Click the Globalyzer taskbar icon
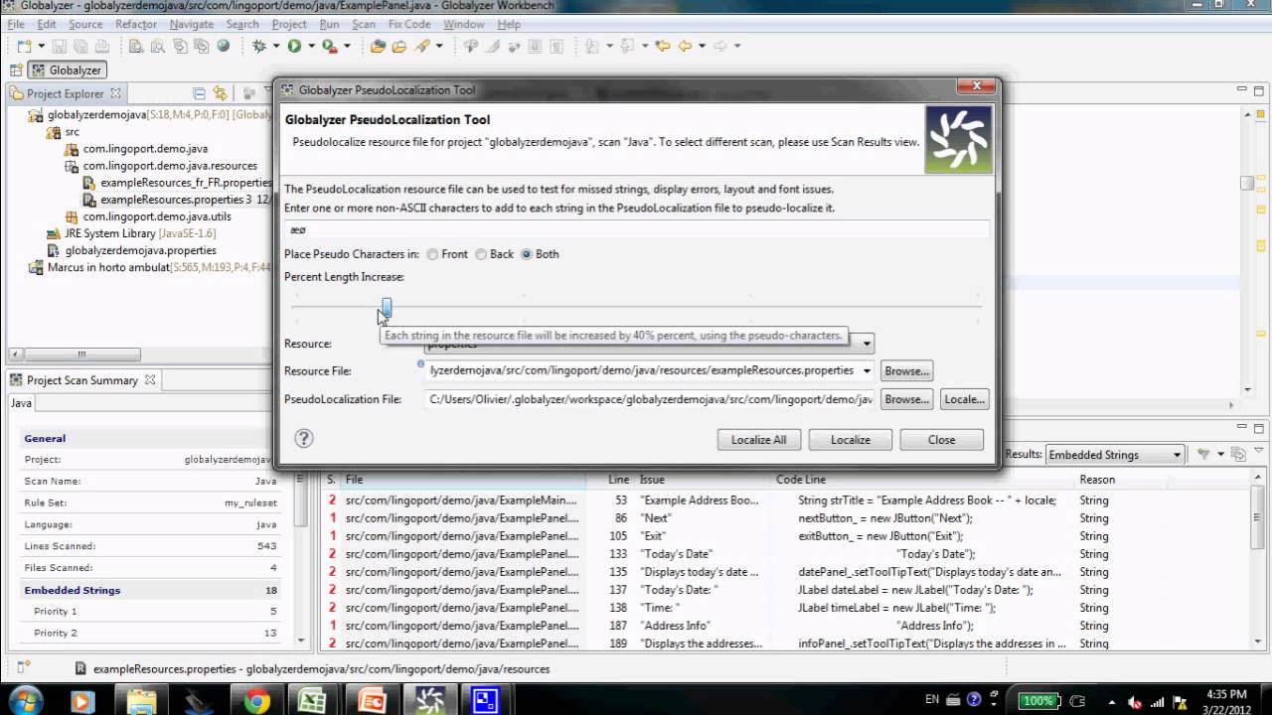The height and width of the screenshot is (715, 1272). tap(429, 701)
